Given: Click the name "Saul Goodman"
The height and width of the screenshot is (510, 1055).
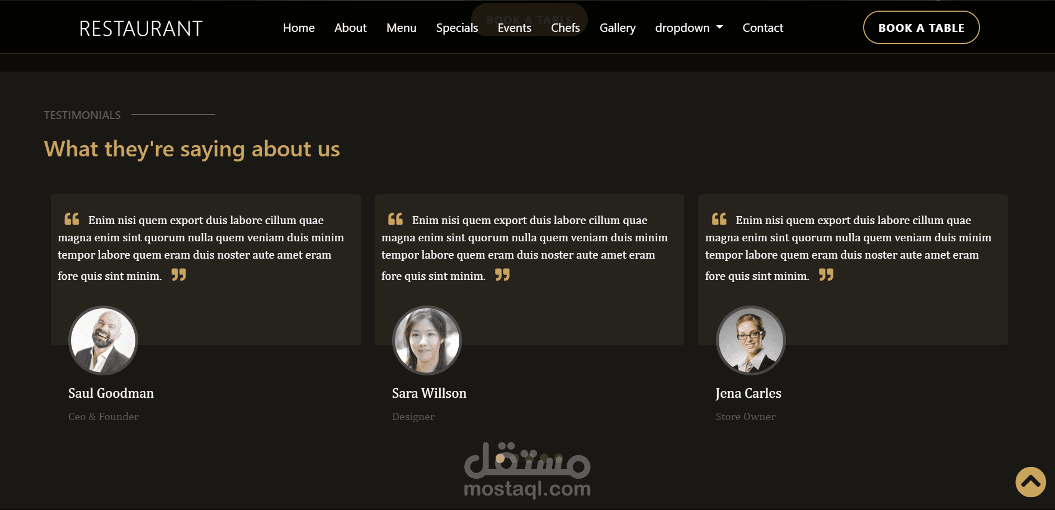Looking at the screenshot, I should click(x=111, y=393).
